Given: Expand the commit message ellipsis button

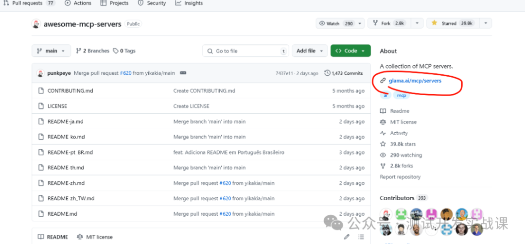Looking at the screenshot, I should [183, 73].
